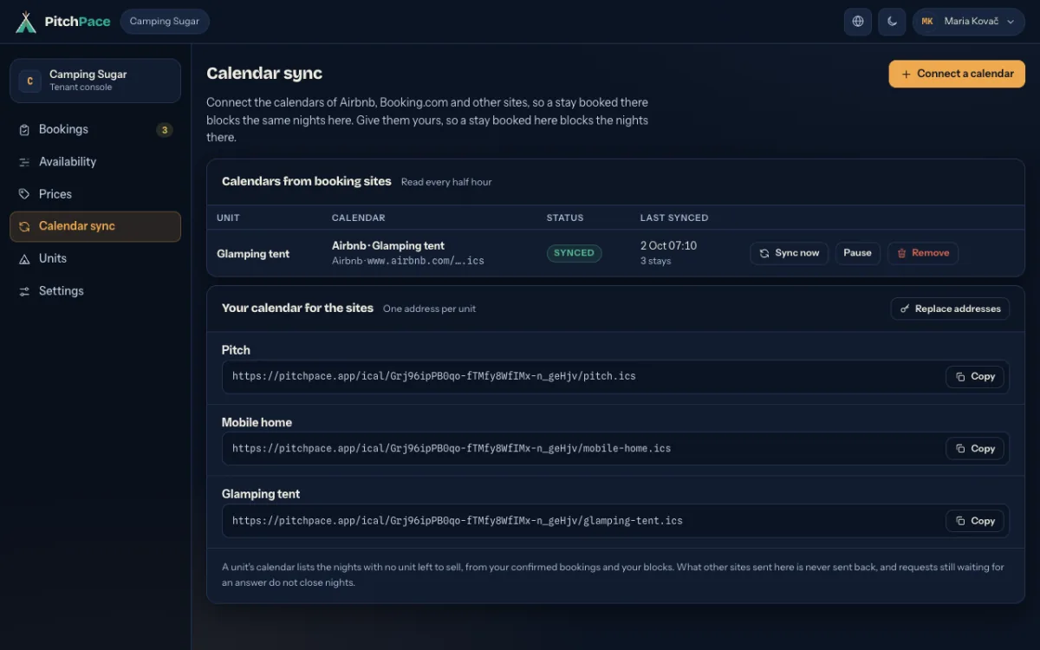The height and width of the screenshot is (650, 1040).
Task: Click 'Your calendar for the sites' heading
Action: pyautogui.click(x=297, y=308)
